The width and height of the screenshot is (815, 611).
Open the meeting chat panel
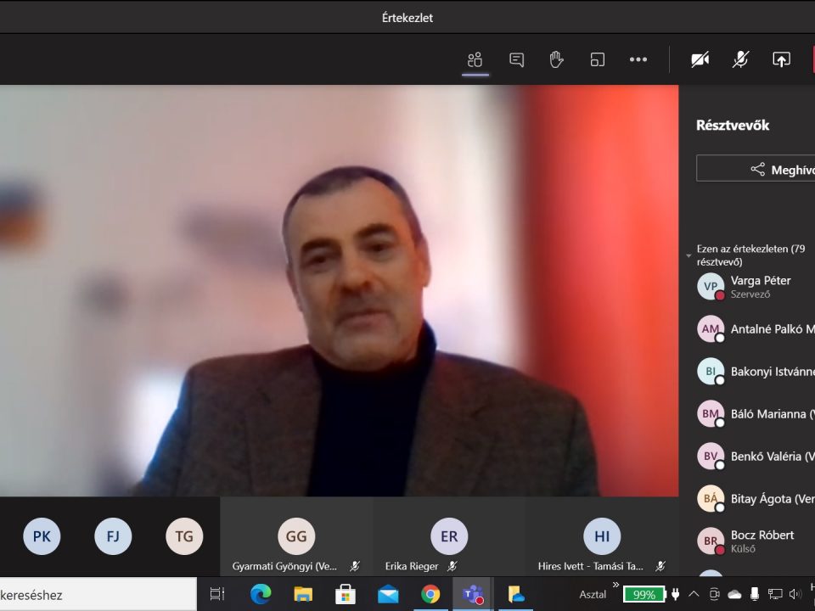tap(516, 59)
